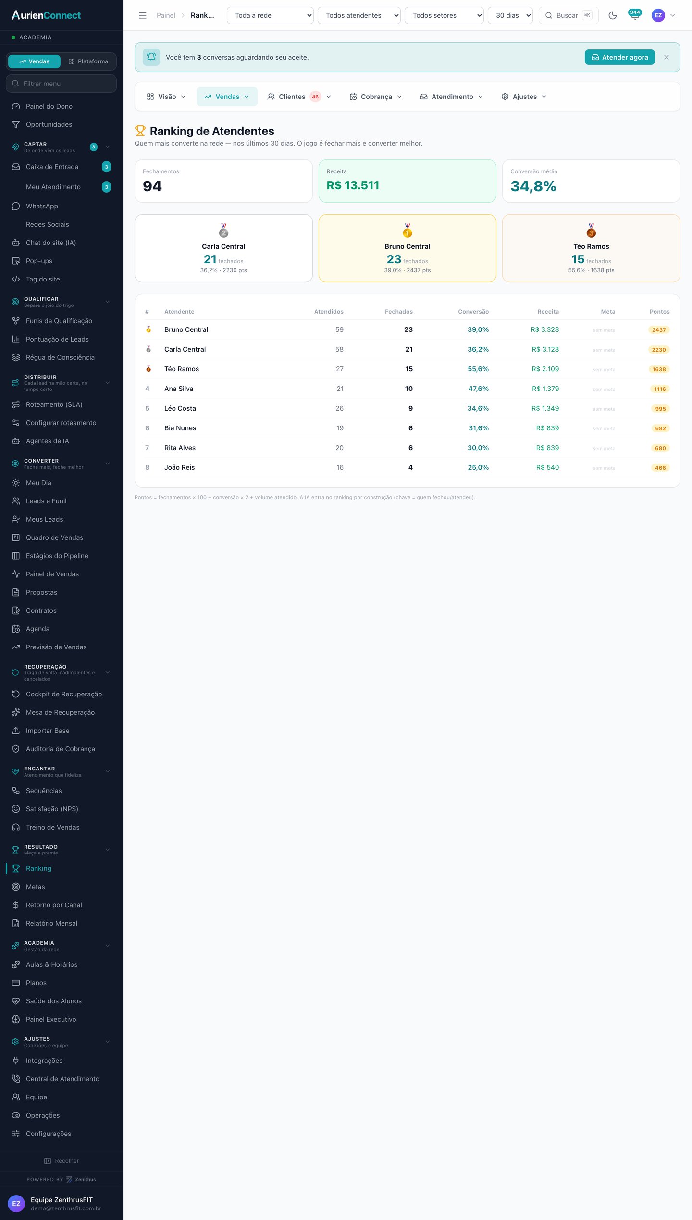
Task: Click the hamburger menu icon
Action: (143, 15)
